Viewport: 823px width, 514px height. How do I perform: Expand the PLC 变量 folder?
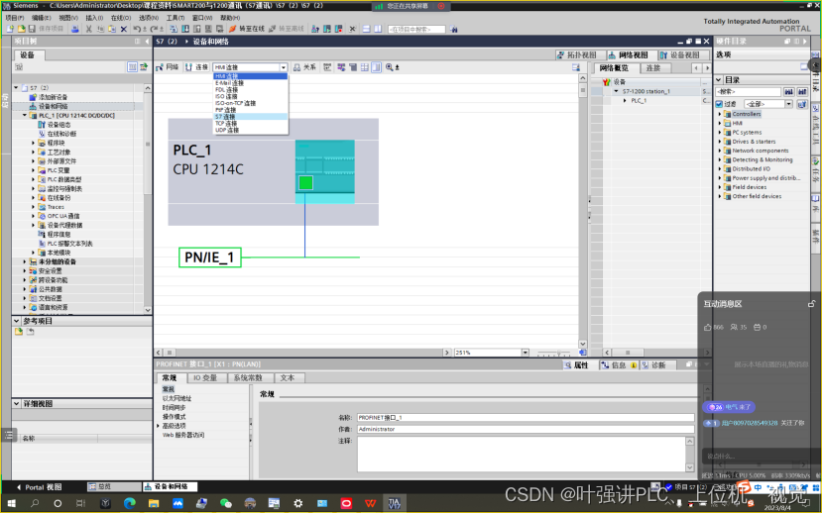pyautogui.click(x=33, y=170)
